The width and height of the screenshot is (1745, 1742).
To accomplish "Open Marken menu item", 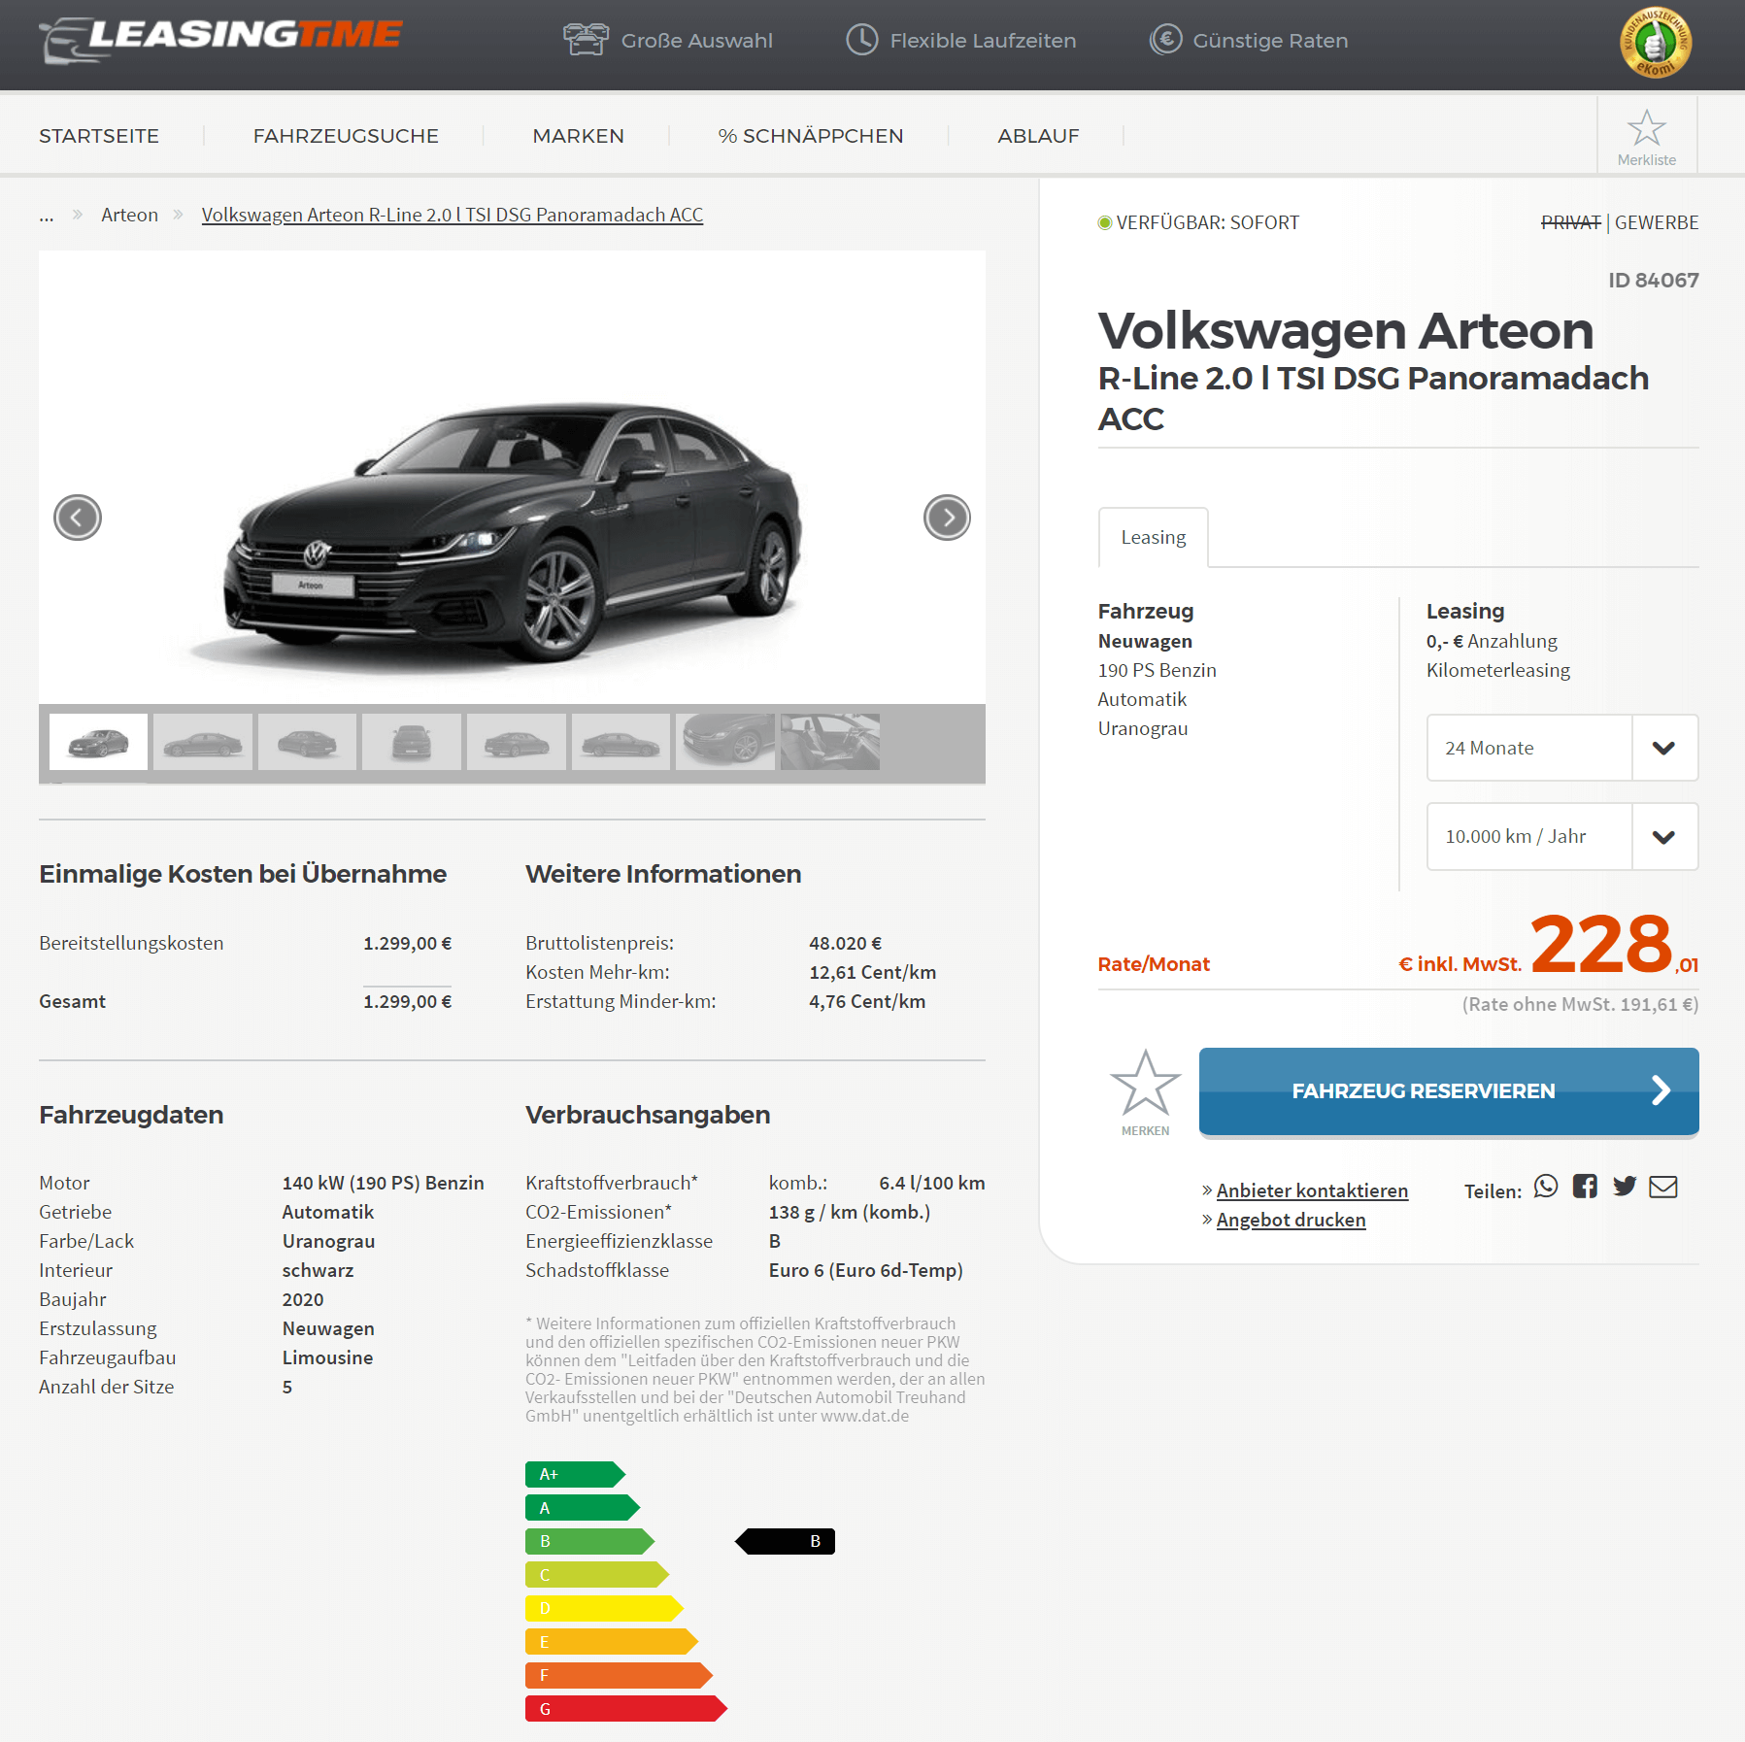I will pyautogui.click(x=578, y=136).
